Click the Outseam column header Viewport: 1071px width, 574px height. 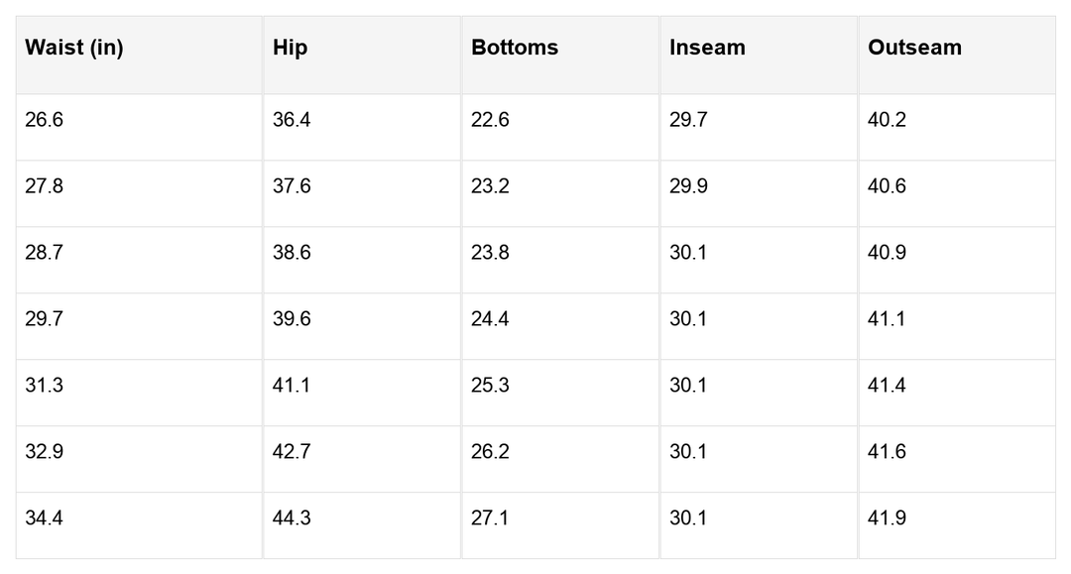pos(914,48)
